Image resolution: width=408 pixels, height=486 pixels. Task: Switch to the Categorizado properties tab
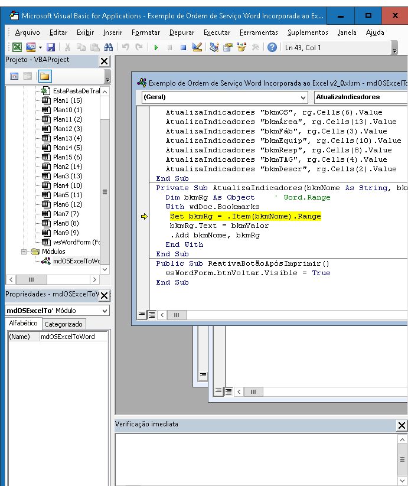(64, 324)
